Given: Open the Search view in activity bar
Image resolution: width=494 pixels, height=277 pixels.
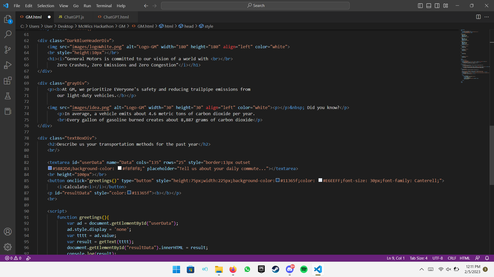Looking at the screenshot, I should [x=8, y=34].
